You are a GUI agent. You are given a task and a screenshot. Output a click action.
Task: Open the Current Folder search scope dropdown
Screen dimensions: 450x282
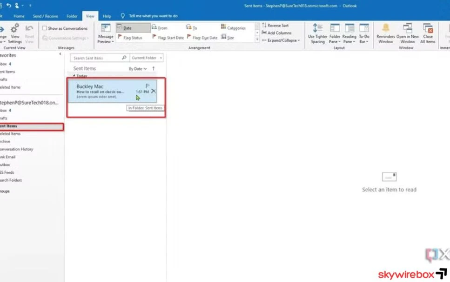point(147,58)
